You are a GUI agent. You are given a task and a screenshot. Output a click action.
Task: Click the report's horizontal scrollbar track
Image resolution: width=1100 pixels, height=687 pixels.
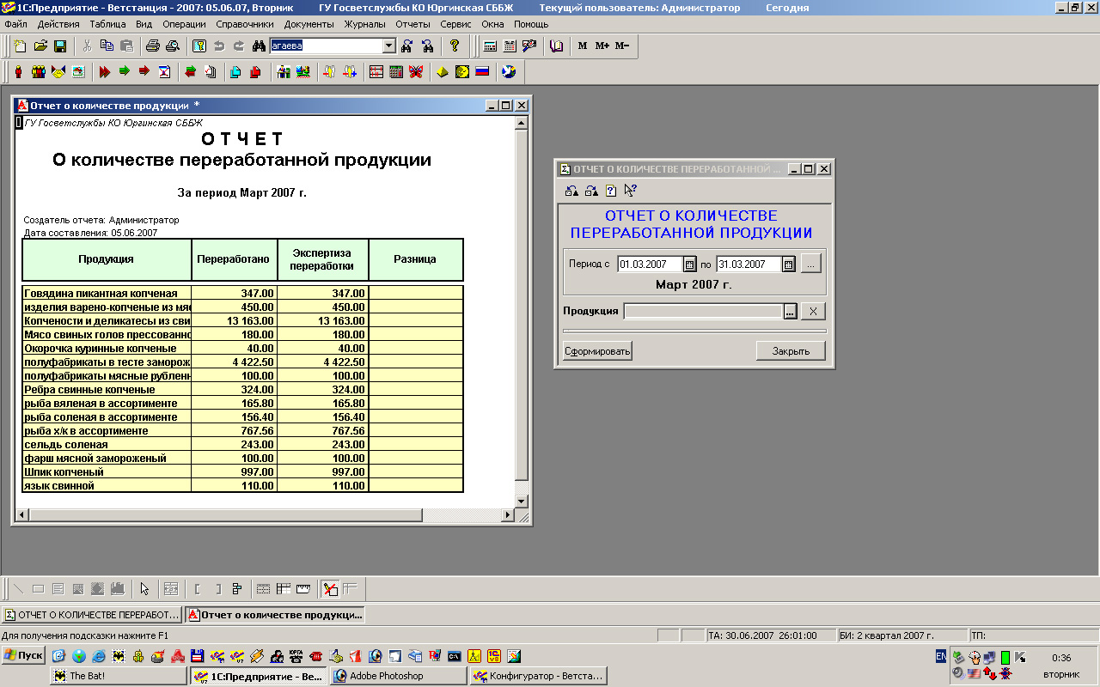coord(461,515)
